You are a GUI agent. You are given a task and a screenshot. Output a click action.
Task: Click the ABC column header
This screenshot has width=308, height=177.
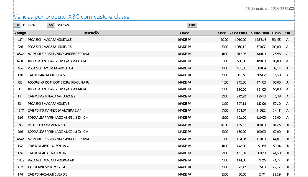[x=288, y=33]
